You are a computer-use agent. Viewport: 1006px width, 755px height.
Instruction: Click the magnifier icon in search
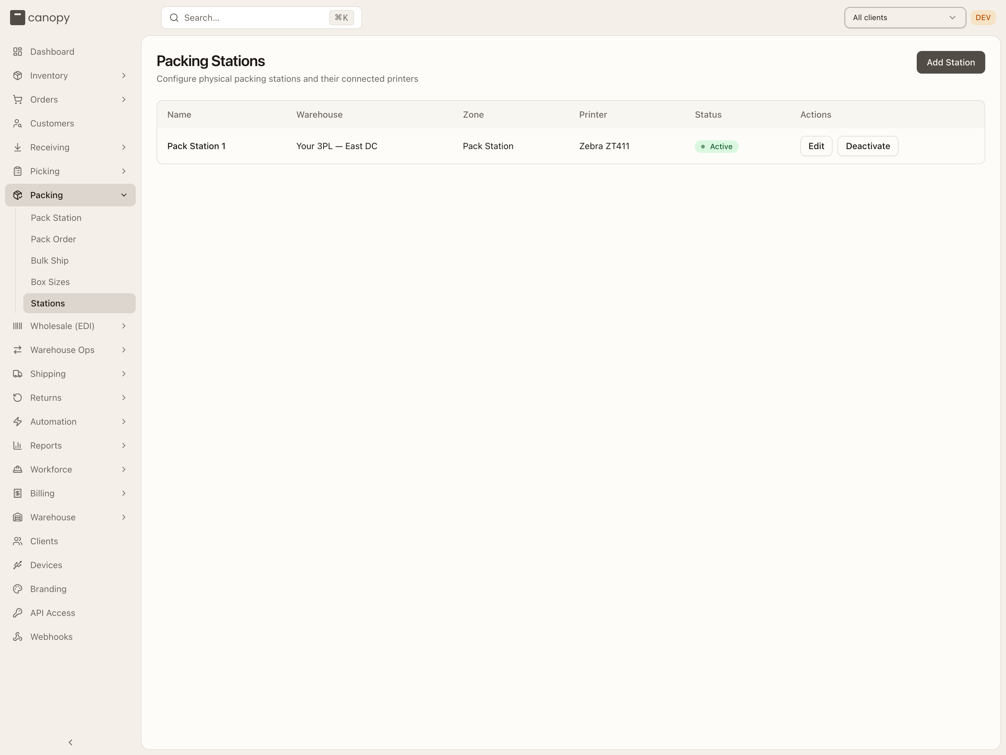pyautogui.click(x=174, y=18)
